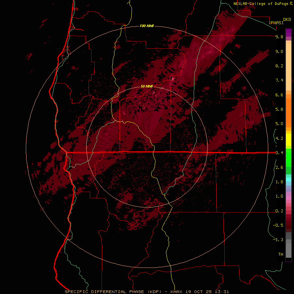The image size is (294, 294).
Task: Select the KMAX station identifier
Action: pos(176,292)
